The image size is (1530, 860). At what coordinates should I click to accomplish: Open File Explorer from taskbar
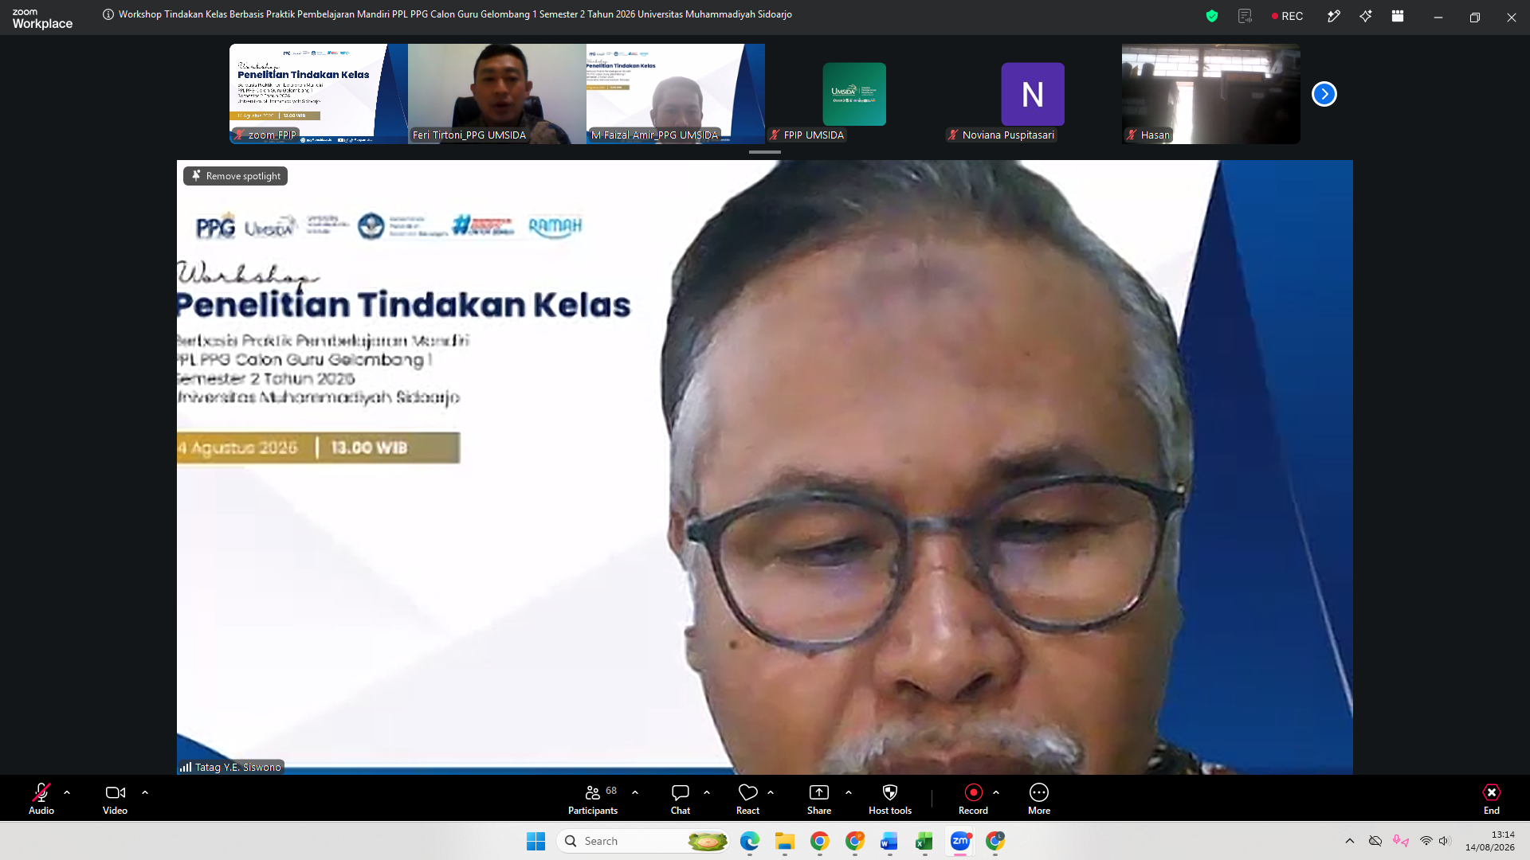click(x=785, y=841)
